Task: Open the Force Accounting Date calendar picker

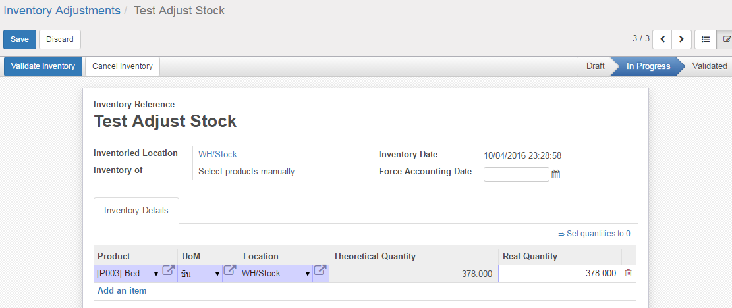Action: pos(555,174)
